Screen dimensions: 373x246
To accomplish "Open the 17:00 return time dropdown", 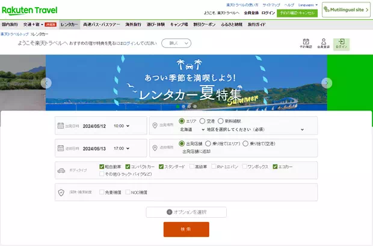I will (x=122, y=148).
